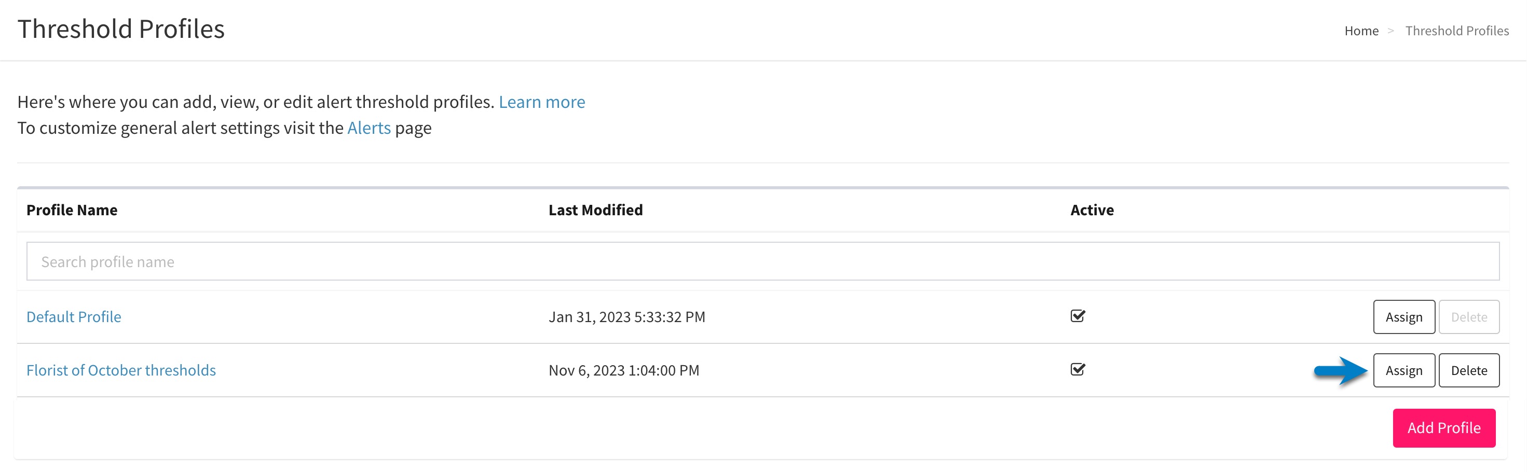Toggle the Active column checkbox on the second row
Screen dimensions: 1527x472
coord(1077,369)
